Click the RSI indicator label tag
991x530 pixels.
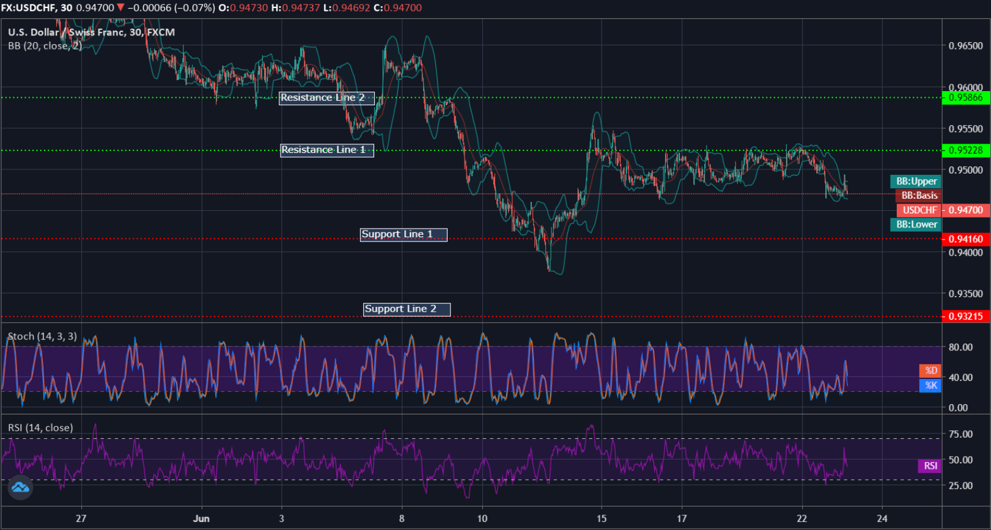[x=930, y=466]
